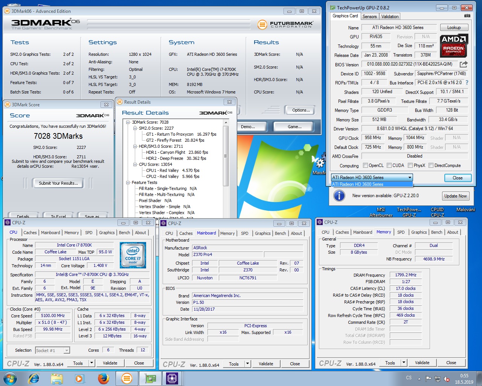Enable the DirectCompute checkbox in GPU-Z
The width and height of the screenshot is (482, 386).
[x=431, y=165]
